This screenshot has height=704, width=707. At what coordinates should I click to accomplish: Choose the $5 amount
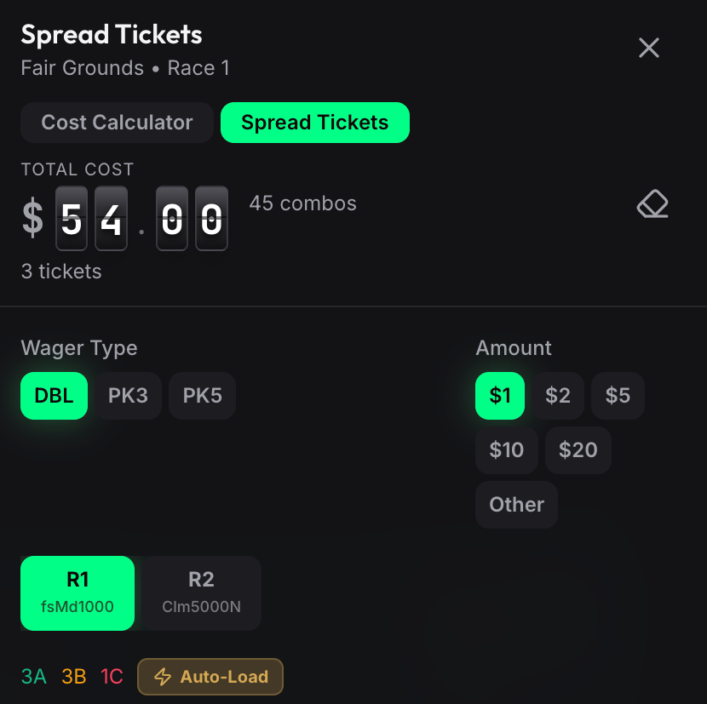coord(618,396)
